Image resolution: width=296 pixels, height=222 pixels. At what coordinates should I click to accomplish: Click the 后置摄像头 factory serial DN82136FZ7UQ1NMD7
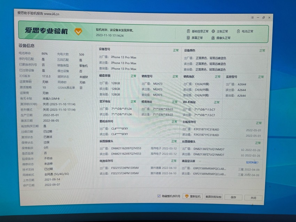(x=209, y=149)
